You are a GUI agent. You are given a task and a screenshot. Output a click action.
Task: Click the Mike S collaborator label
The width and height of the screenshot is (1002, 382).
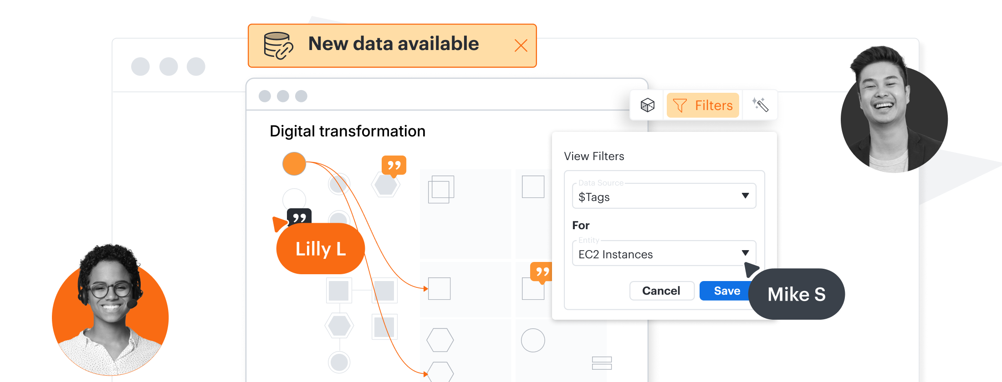pyautogui.click(x=796, y=294)
